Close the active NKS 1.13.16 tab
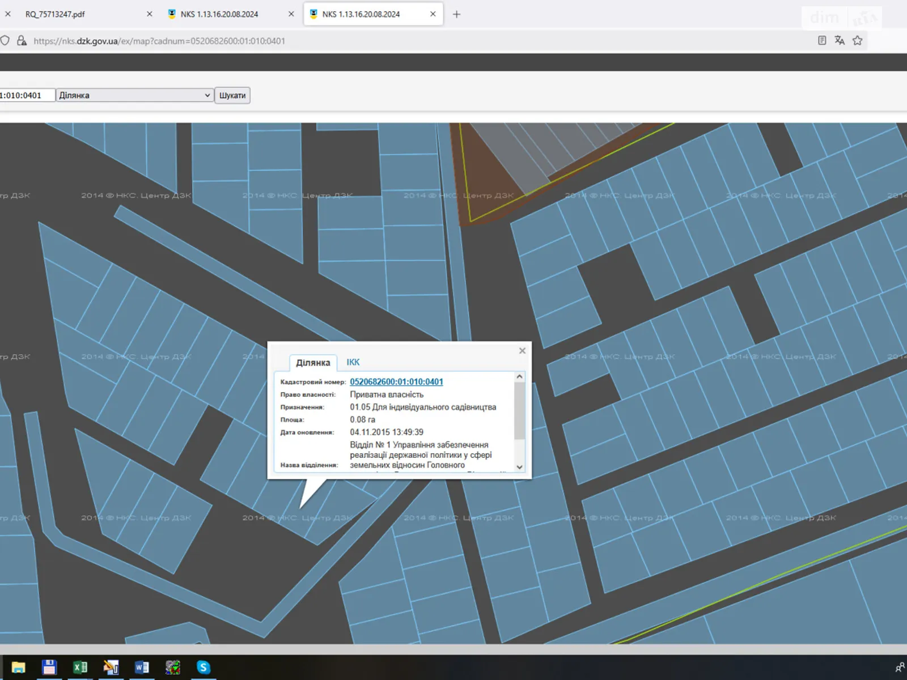This screenshot has height=680, width=907. [x=433, y=14]
